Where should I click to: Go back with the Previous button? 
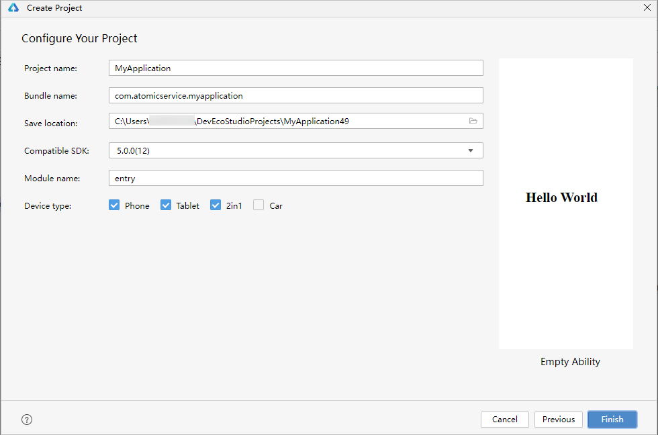tap(558, 420)
